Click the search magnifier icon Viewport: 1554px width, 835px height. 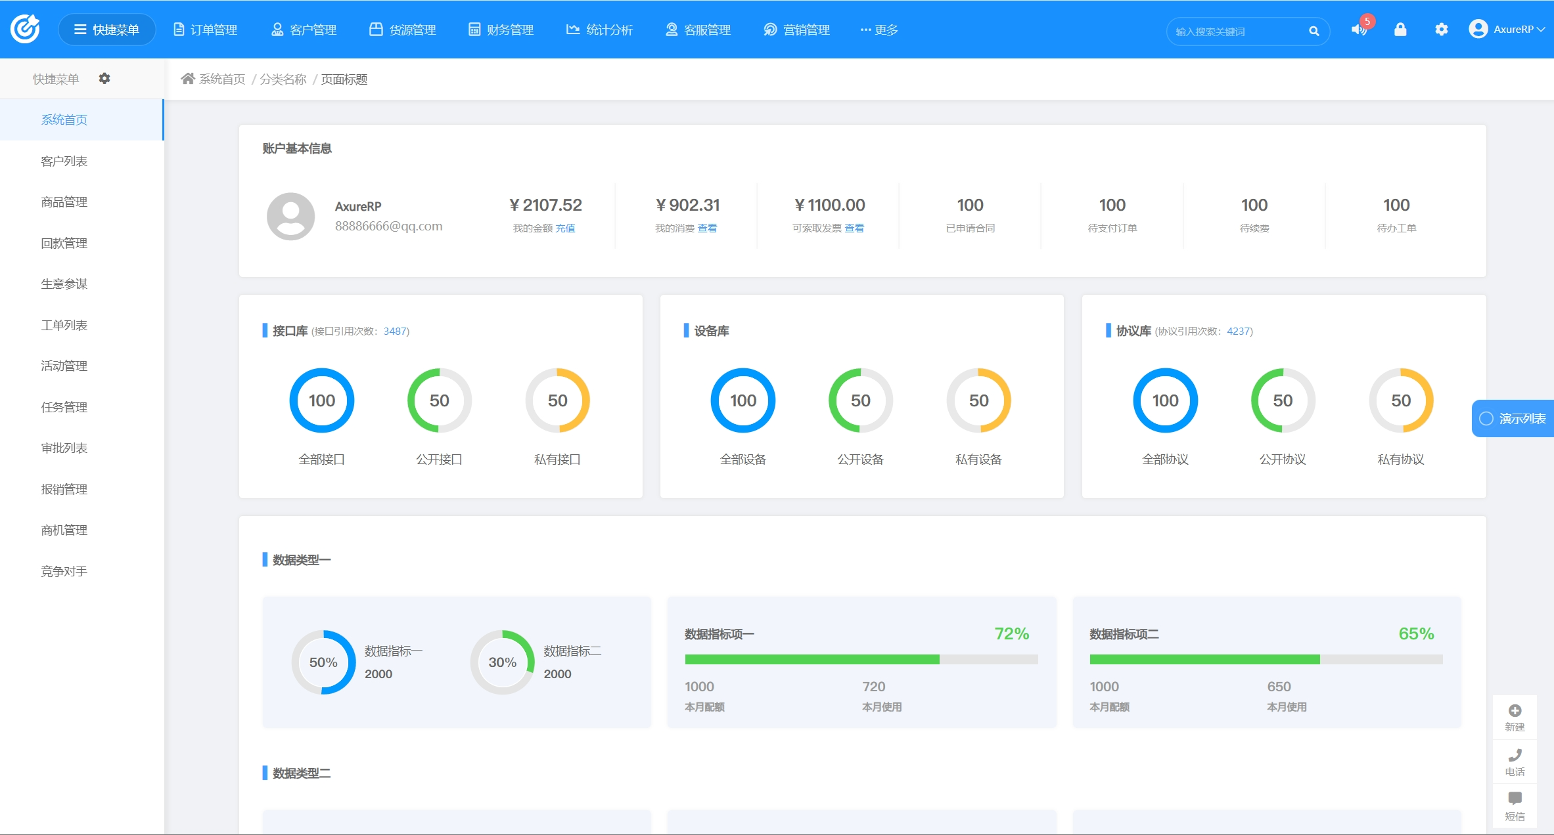coord(1314,31)
